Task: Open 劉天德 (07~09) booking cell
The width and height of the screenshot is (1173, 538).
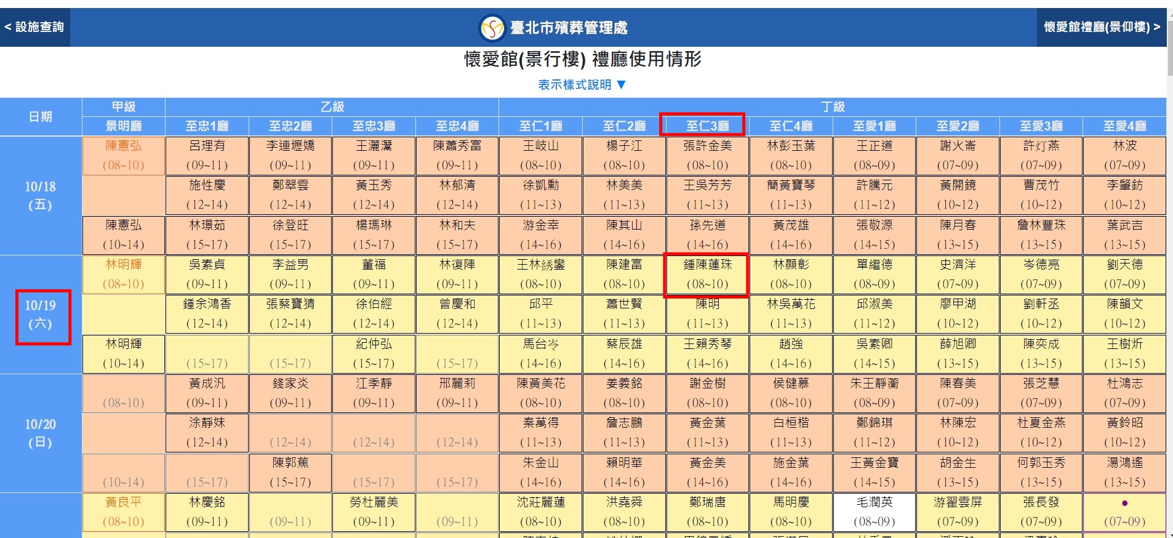Action: click(x=1125, y=275)
